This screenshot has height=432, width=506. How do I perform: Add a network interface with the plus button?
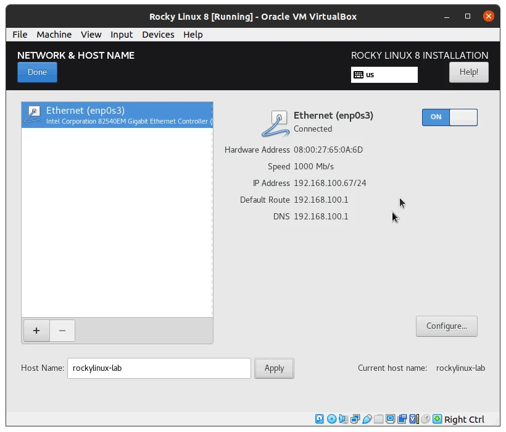pyautogui.click(x=36, y=331)
